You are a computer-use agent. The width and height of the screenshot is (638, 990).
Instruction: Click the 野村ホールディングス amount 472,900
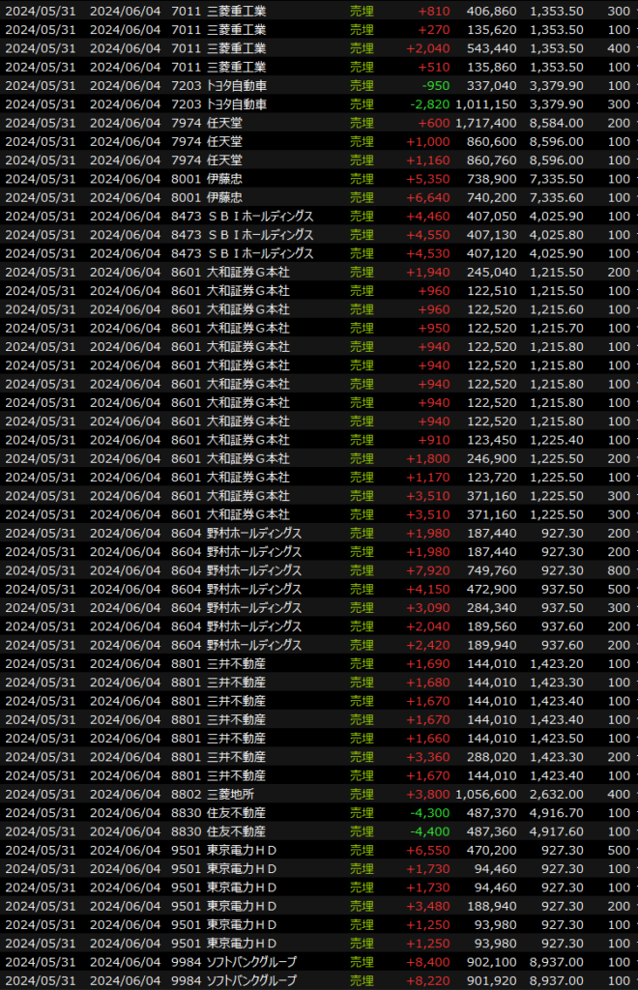pos(490,589)
